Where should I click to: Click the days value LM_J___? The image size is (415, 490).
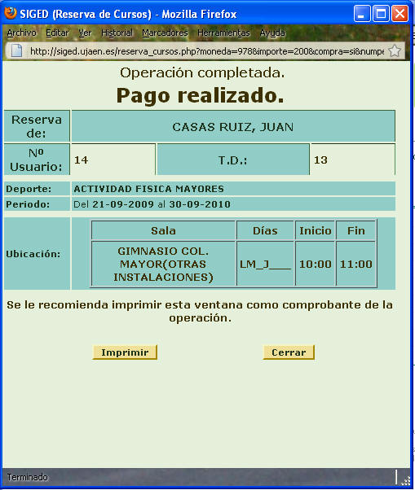(x=266, y=265)
